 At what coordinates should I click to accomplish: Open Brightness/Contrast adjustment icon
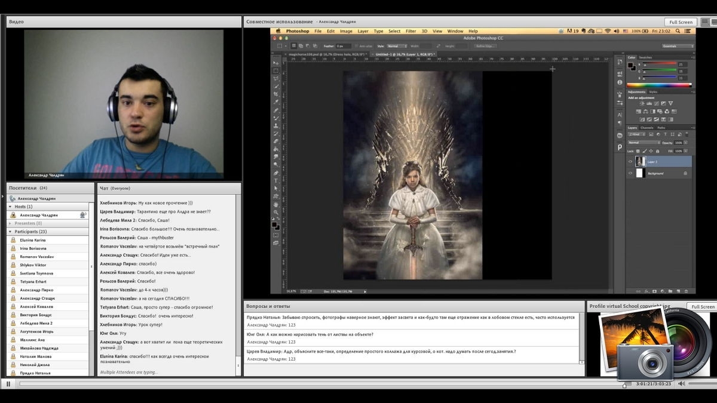(642, 103)
